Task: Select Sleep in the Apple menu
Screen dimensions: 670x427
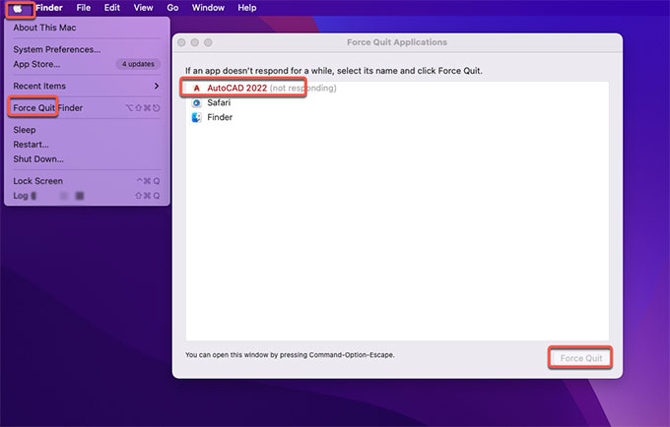Action: click(25, 130)
